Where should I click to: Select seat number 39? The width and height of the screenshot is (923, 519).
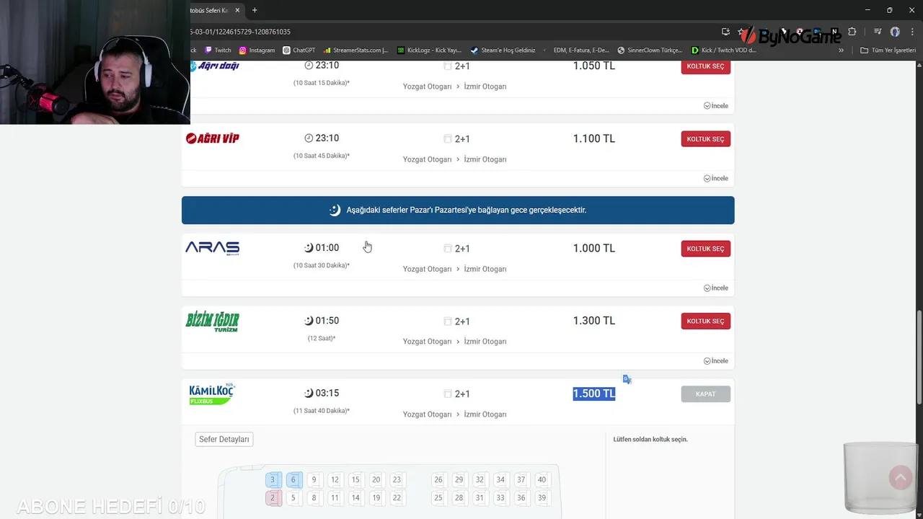[542, 497]
